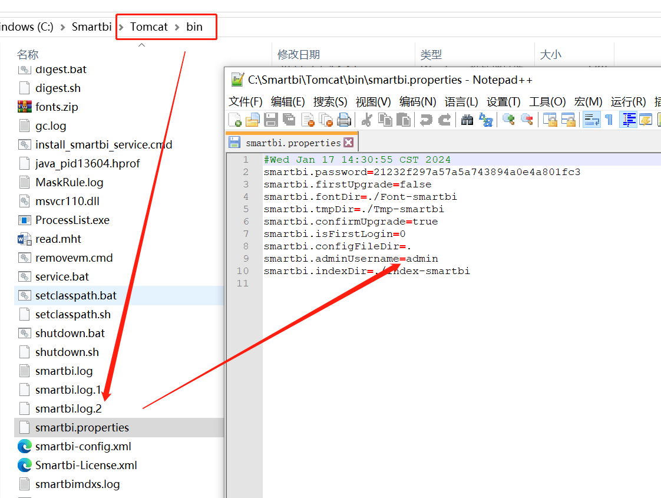Open the 文件(F) menu
This screenshot has height=498, width=661.
coord(245,101)
